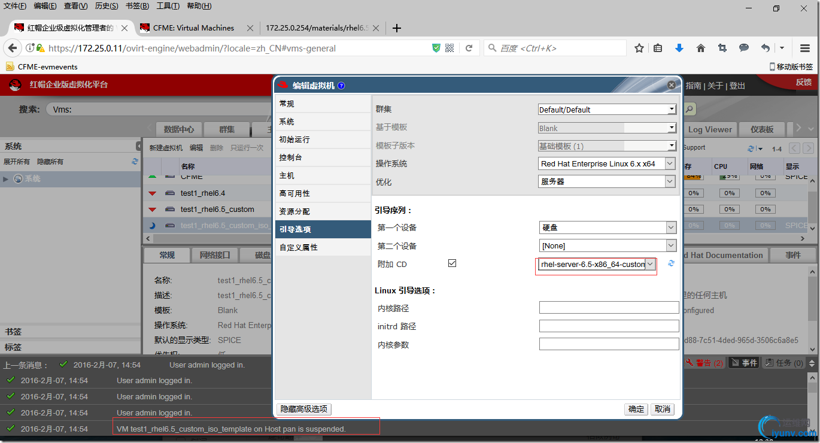Click the site info icon in address bar

point(29,48)
